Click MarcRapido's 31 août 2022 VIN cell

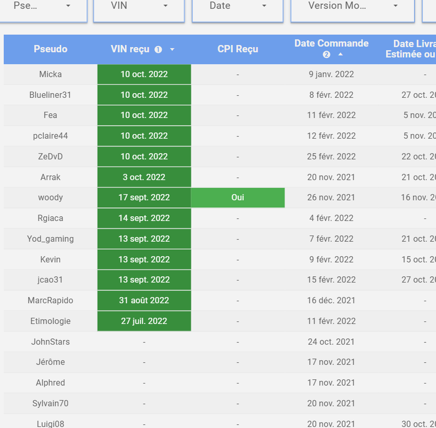click(x=144, y=301)
